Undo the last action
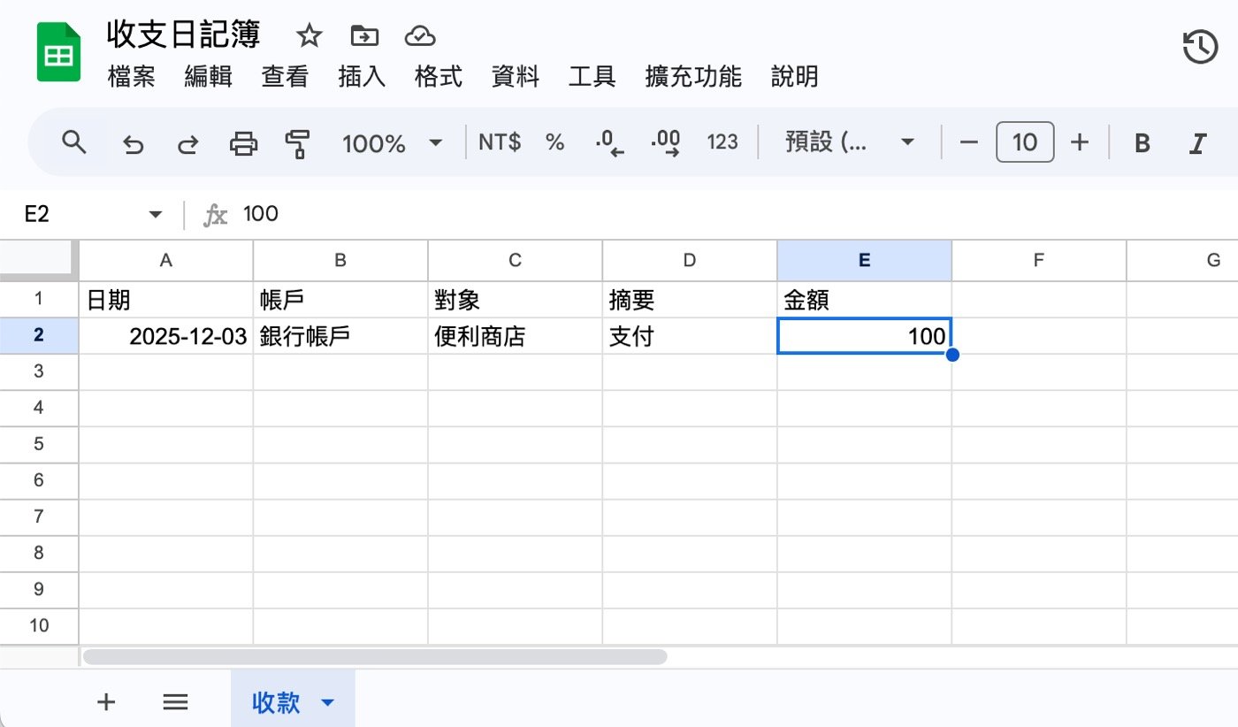This screenshot has height=727, width=1238. coord(133,142)
